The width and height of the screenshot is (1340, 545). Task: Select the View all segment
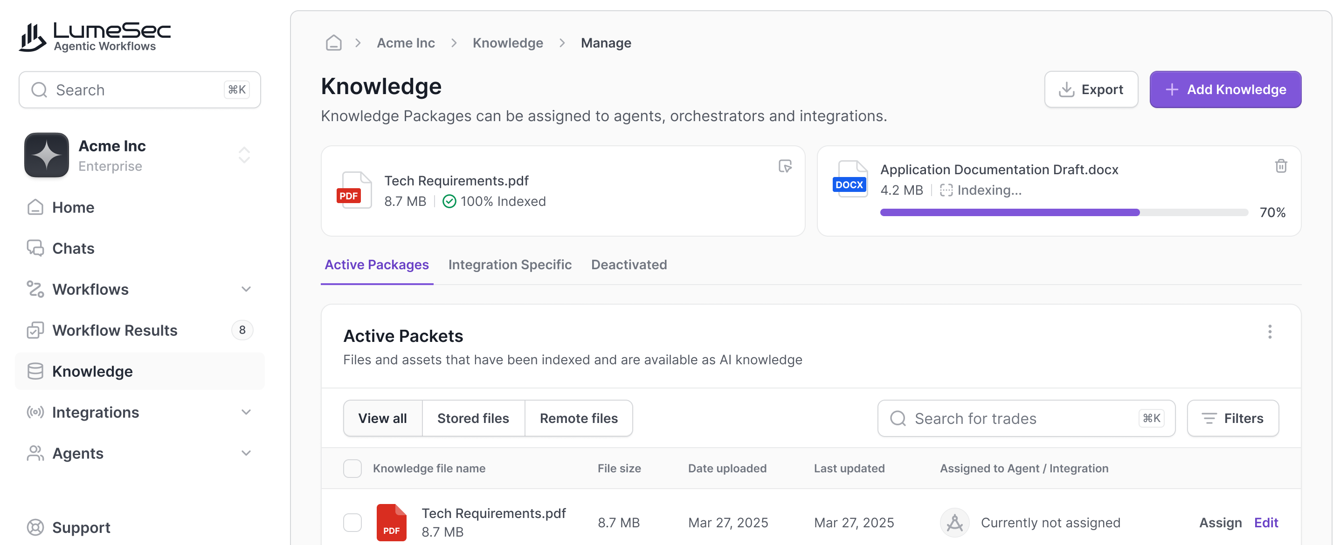[x=382, y=418]
